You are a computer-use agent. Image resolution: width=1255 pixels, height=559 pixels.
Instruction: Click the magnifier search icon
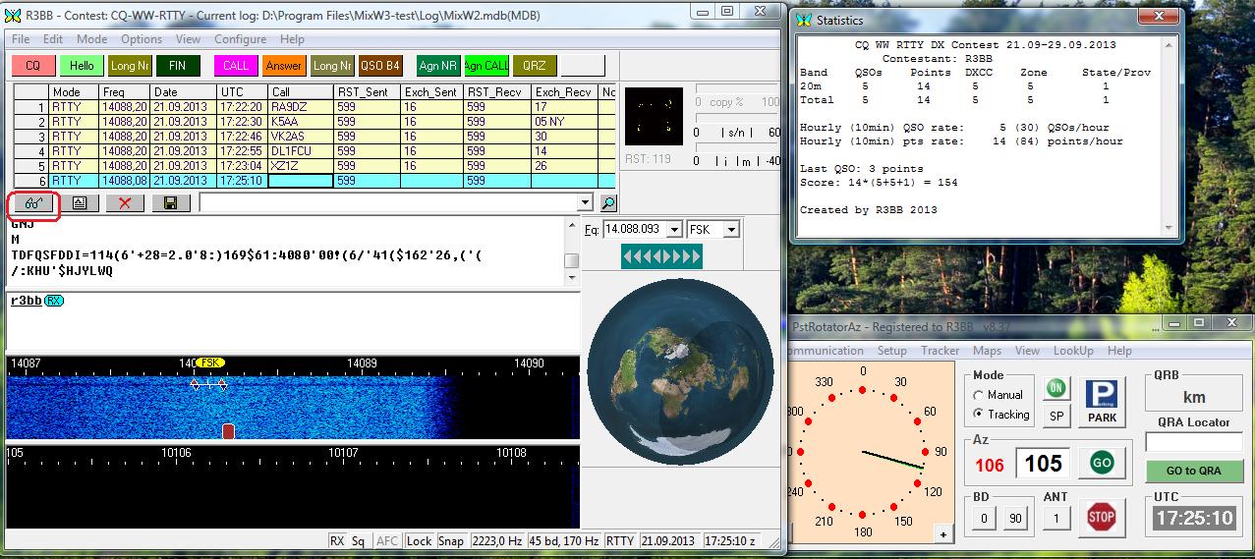pos(608,203)
